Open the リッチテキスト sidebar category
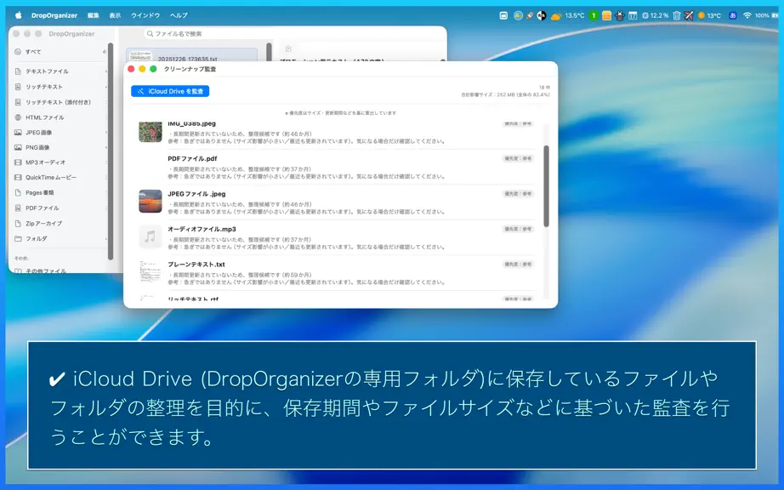Viewport: 784px width, 490px height. tap(59, 87)
